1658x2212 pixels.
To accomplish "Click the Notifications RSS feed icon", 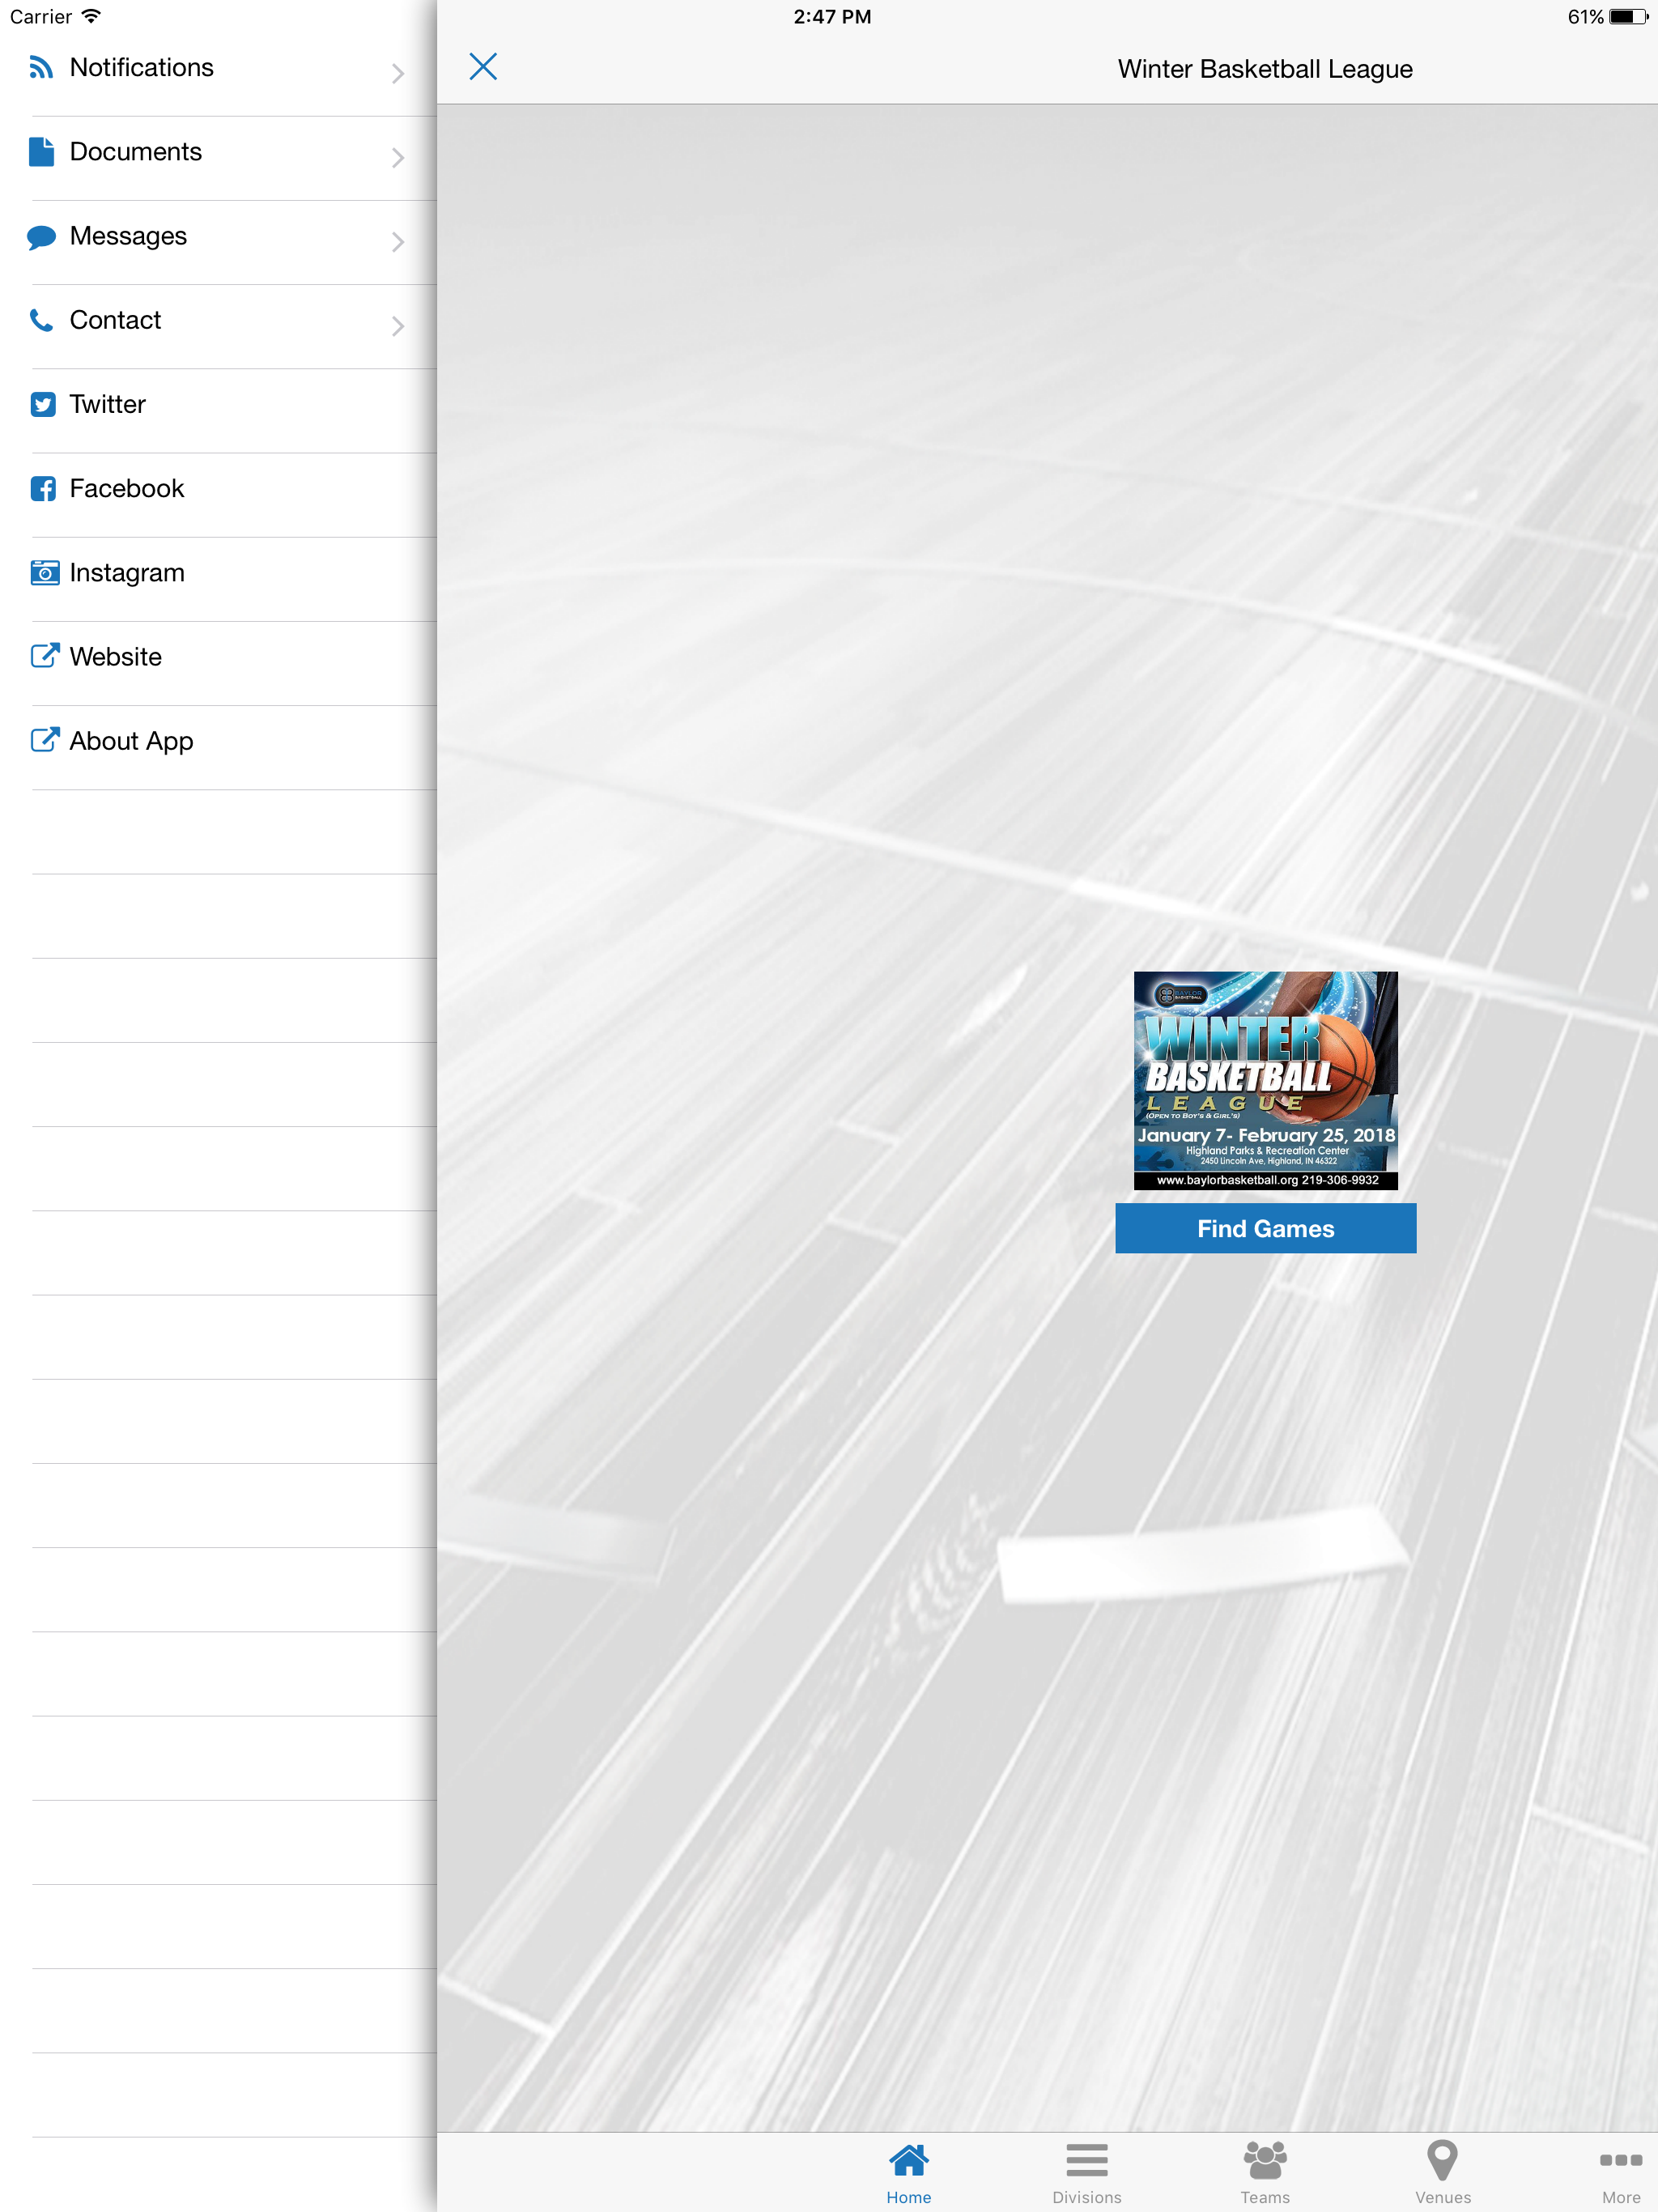I will pyautogui.click(x=41, y=67).
